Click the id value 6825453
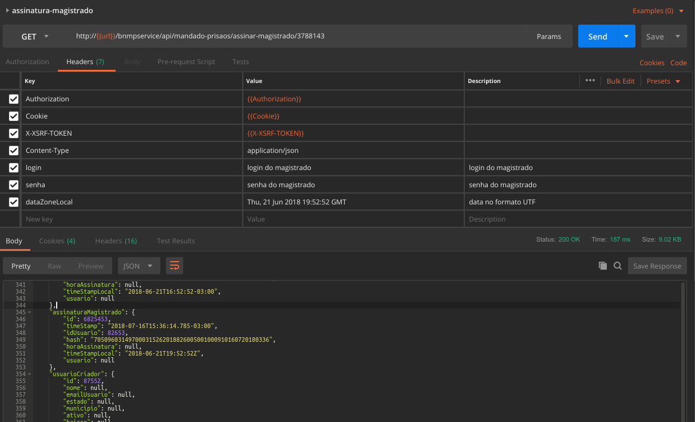The height and width of the screenshot is (422, 695). 96,319
